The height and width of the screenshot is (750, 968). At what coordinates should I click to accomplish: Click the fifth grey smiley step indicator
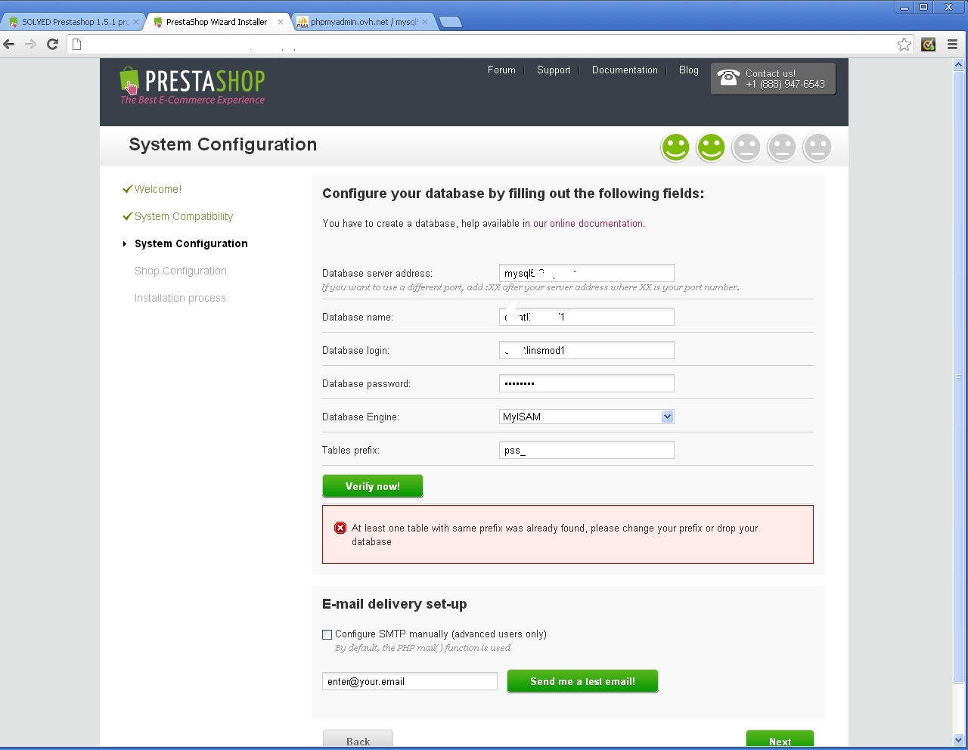click(x=818, y=147)
